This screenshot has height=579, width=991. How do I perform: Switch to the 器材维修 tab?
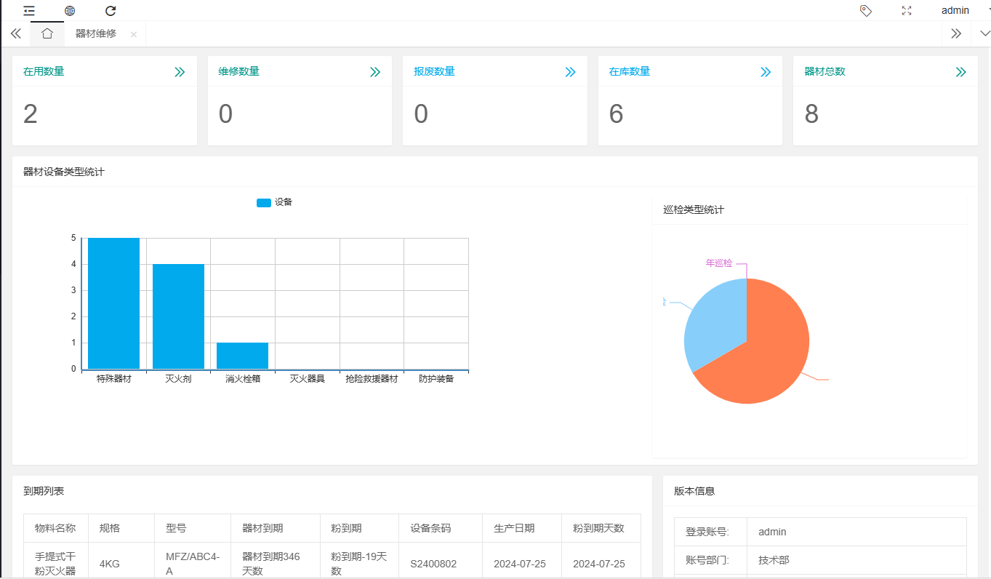click(96, 33)
